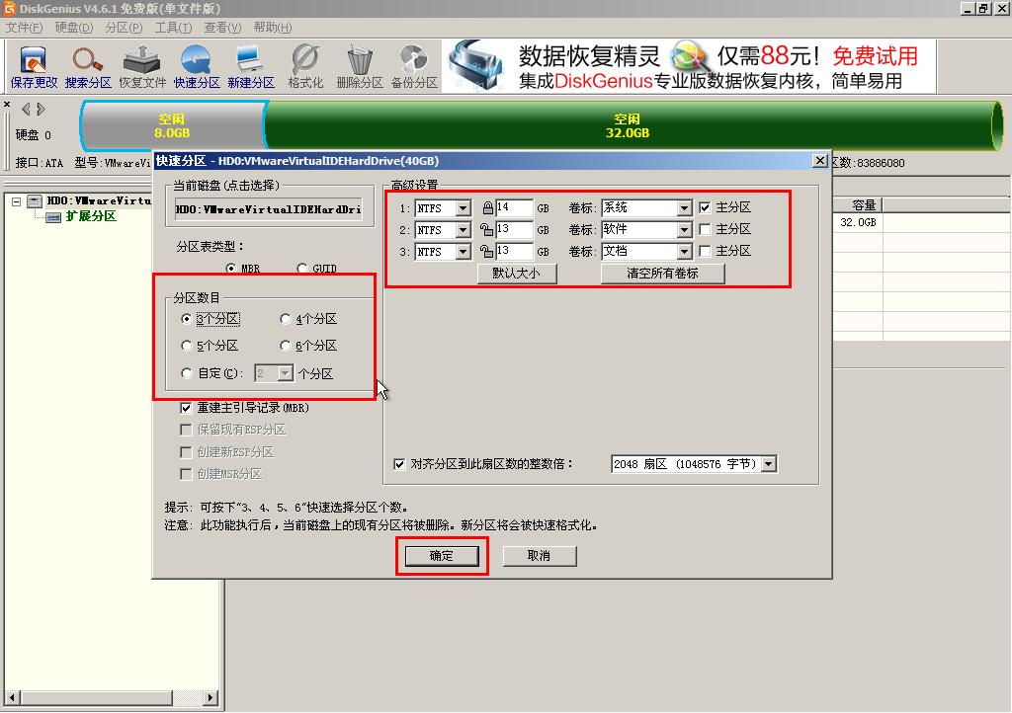Toggle the size lock icon for partition 1
The image size is (1012, 713).
tap(488, 207)
